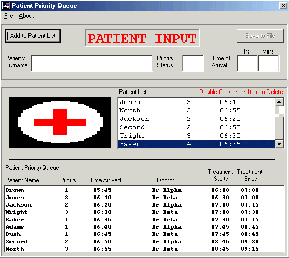The image size is (289, 258).
Task: Click the patient list scroll up arrow
Action: coord(279,102)
